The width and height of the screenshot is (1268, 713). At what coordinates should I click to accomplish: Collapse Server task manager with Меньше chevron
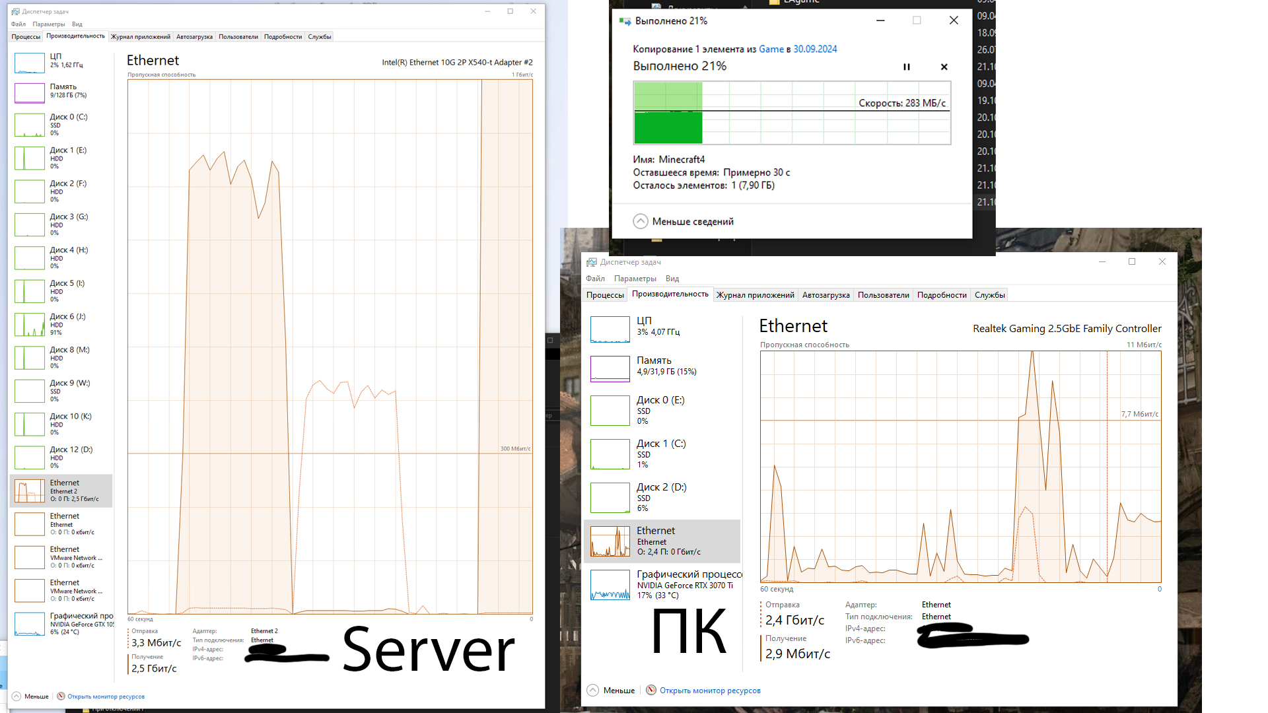point(17,696)
